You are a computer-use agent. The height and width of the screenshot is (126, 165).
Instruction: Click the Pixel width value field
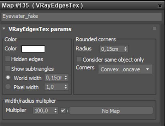(x=54, y=87)
